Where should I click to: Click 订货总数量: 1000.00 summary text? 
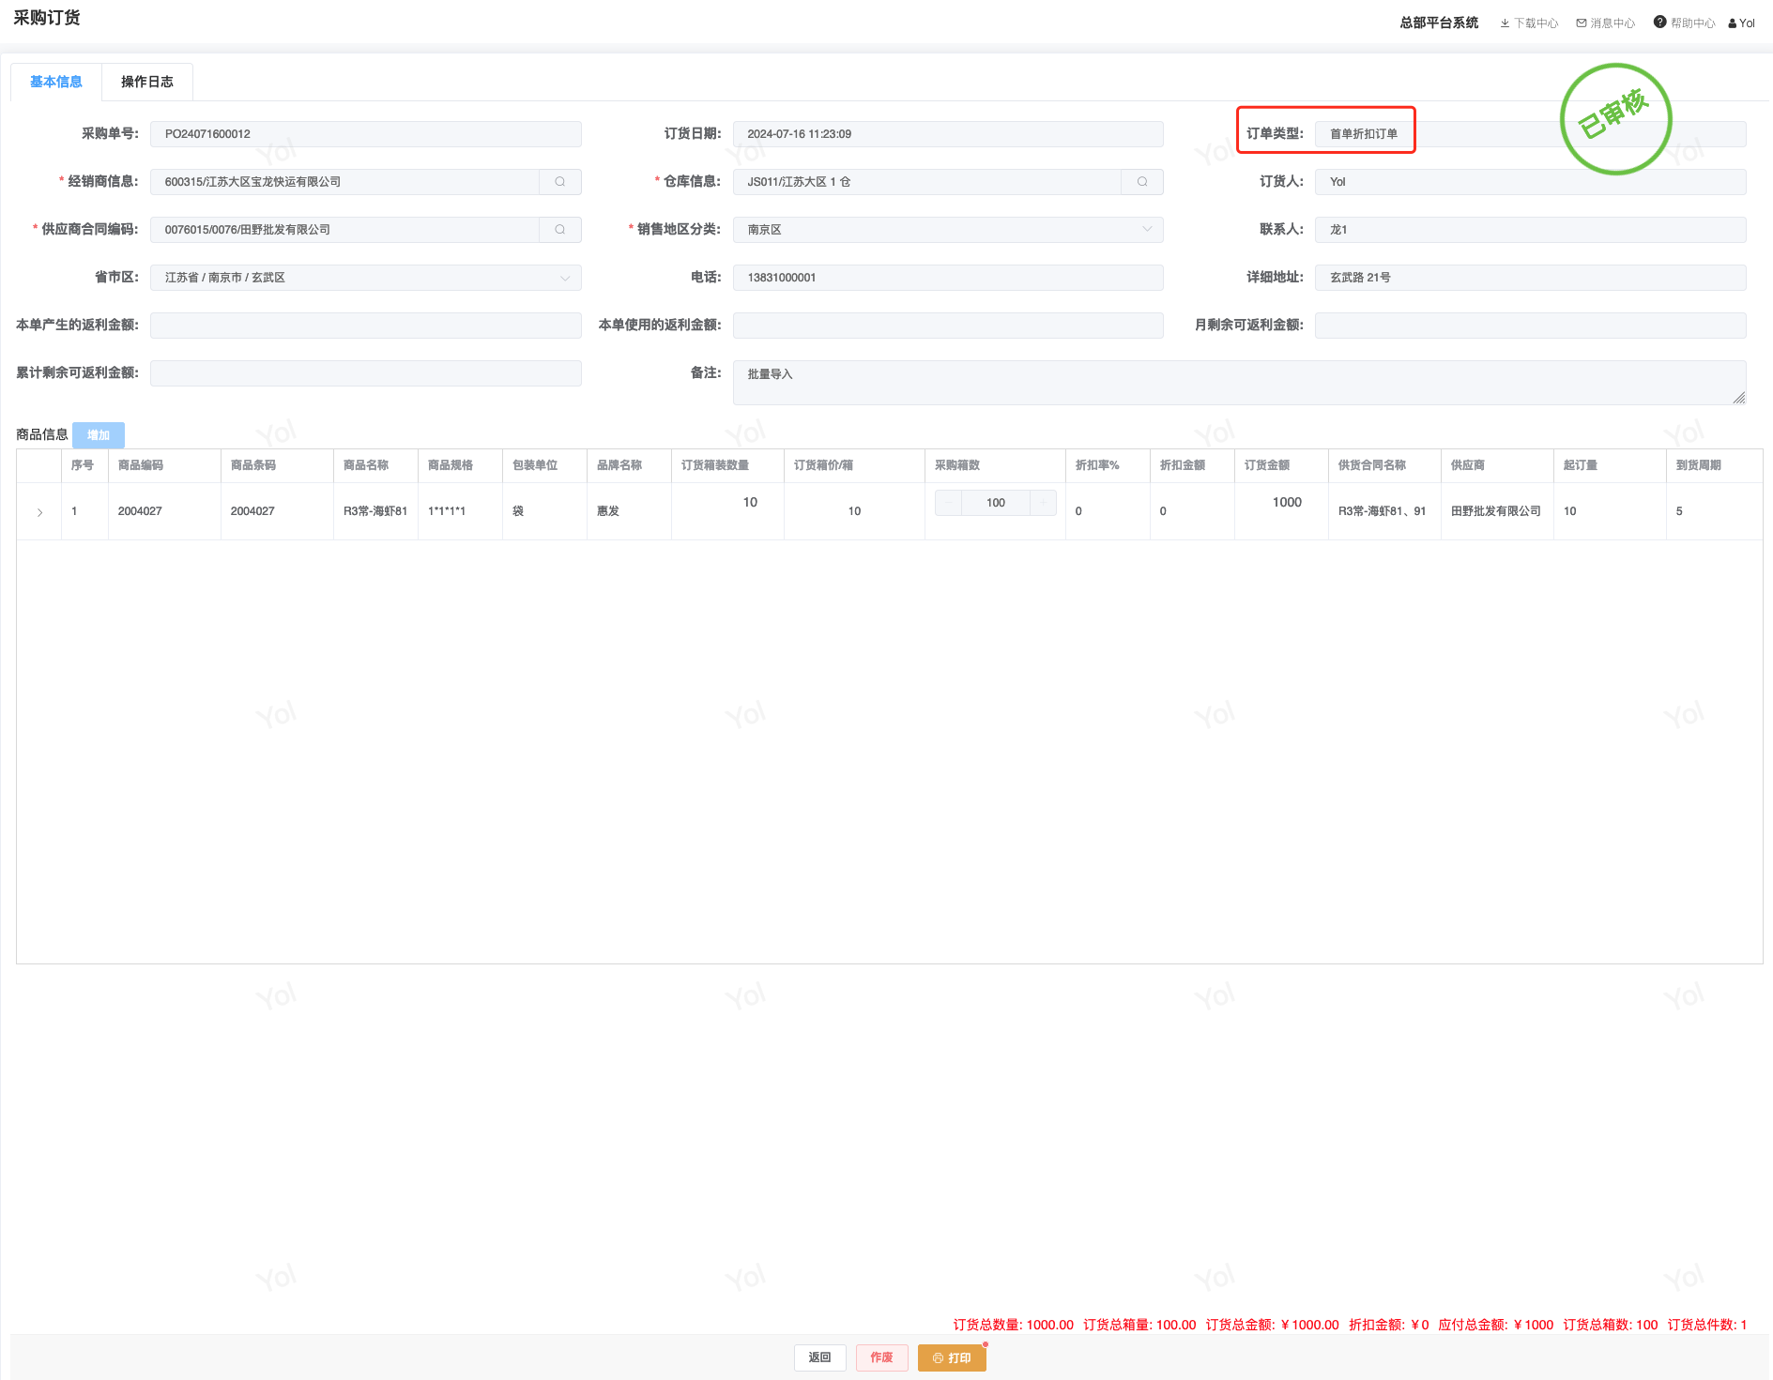pos(1014,1325)
